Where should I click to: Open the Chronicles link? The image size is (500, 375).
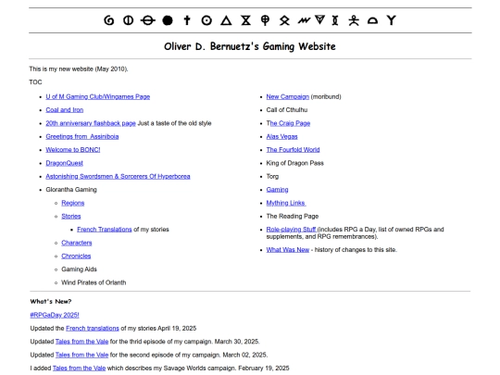[76, 256]
